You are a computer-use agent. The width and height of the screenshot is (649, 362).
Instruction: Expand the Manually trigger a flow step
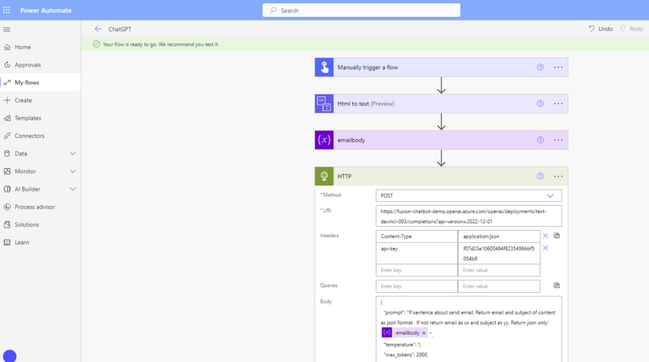(x=441, y=67)
